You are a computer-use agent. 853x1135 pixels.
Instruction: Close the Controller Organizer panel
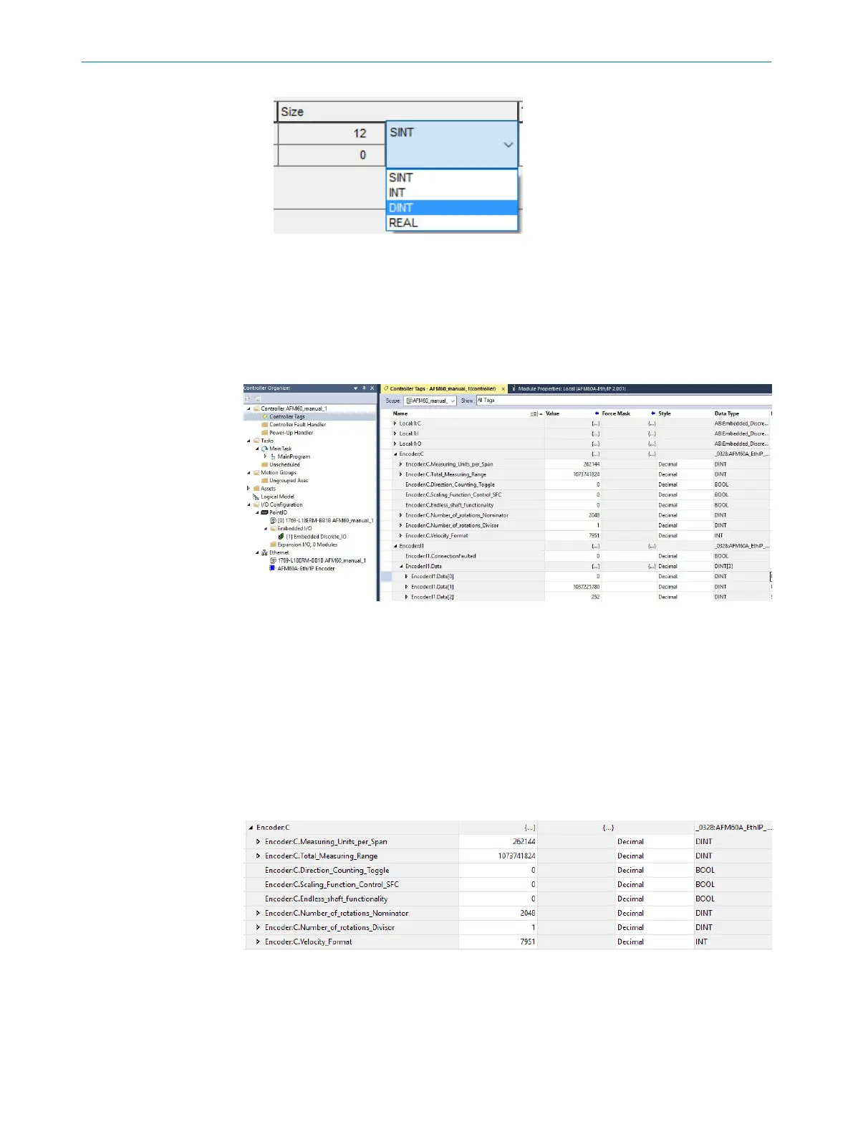click(x=372, y=388)
